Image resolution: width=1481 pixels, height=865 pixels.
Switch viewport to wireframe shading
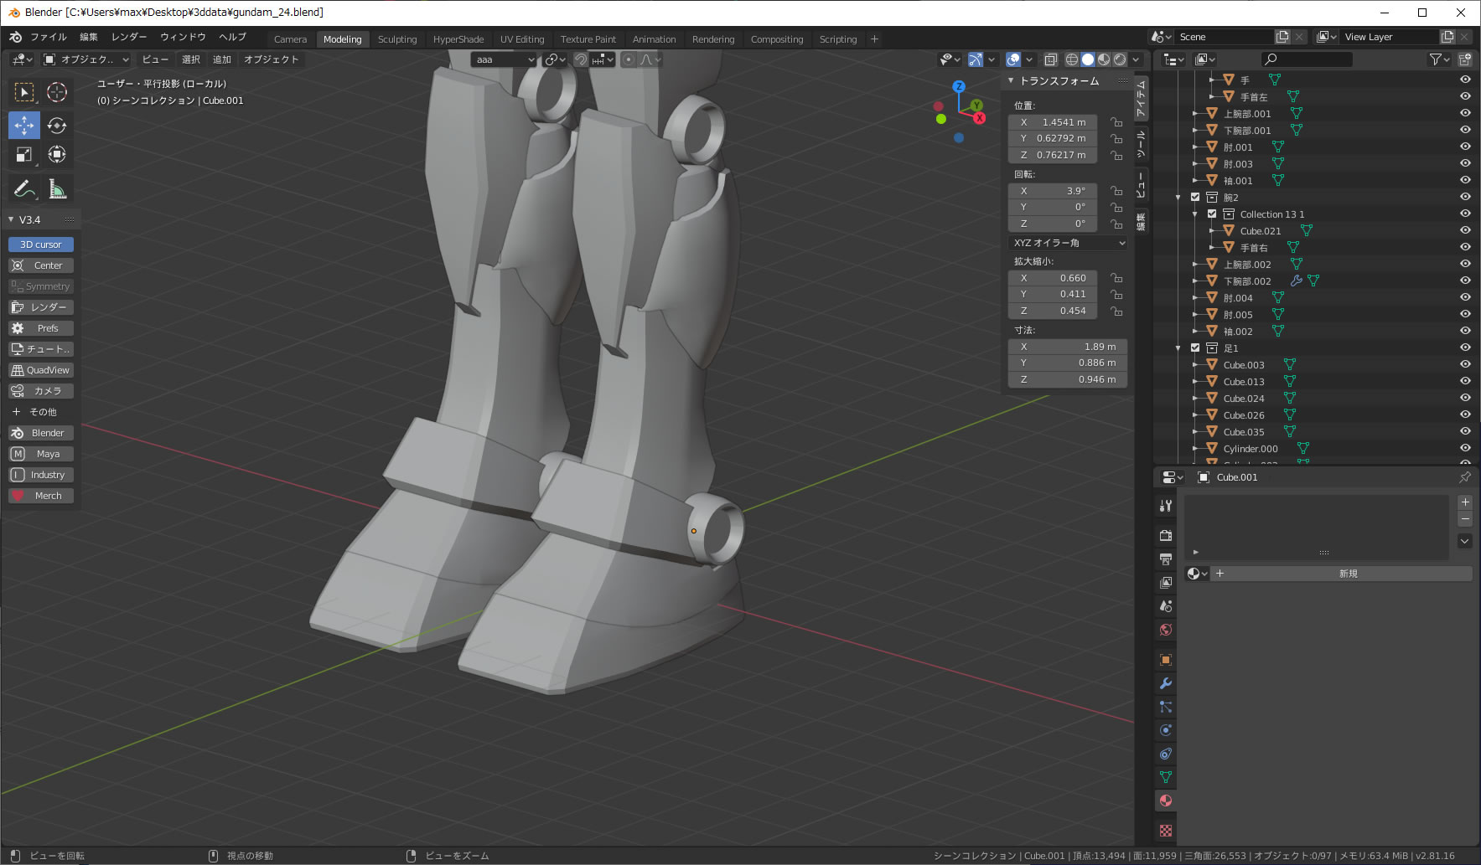pos(1073,59)
